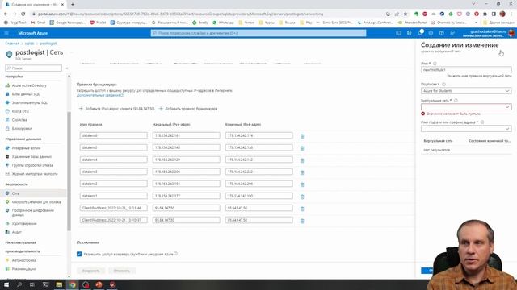Screen dimensions: 517x290
Task: Open Backups (Резервные копии) in sidebar
Action: click(26, 148)
